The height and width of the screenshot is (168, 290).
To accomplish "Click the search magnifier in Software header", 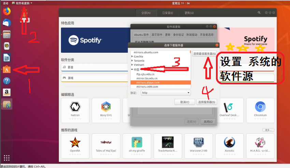I will pos(259,13).
